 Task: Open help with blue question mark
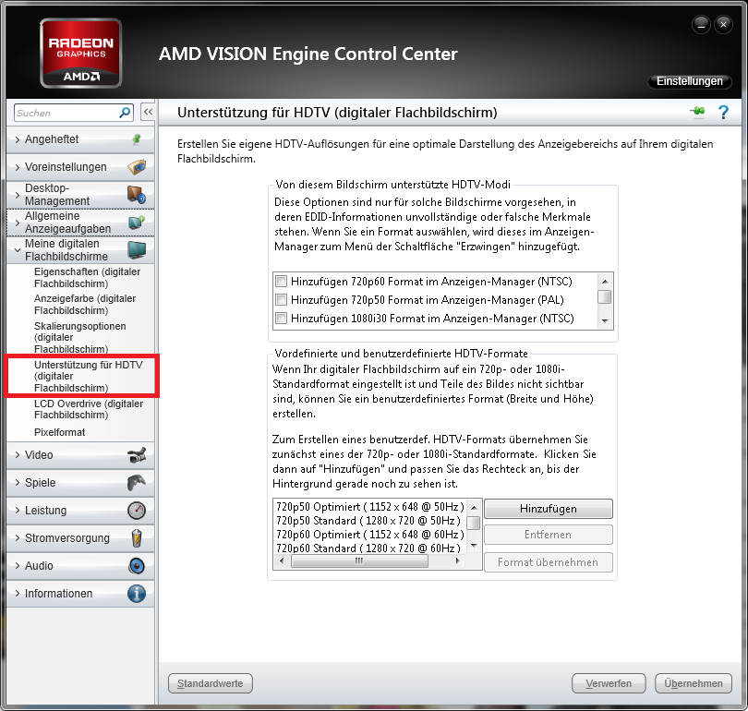(723, 113)
